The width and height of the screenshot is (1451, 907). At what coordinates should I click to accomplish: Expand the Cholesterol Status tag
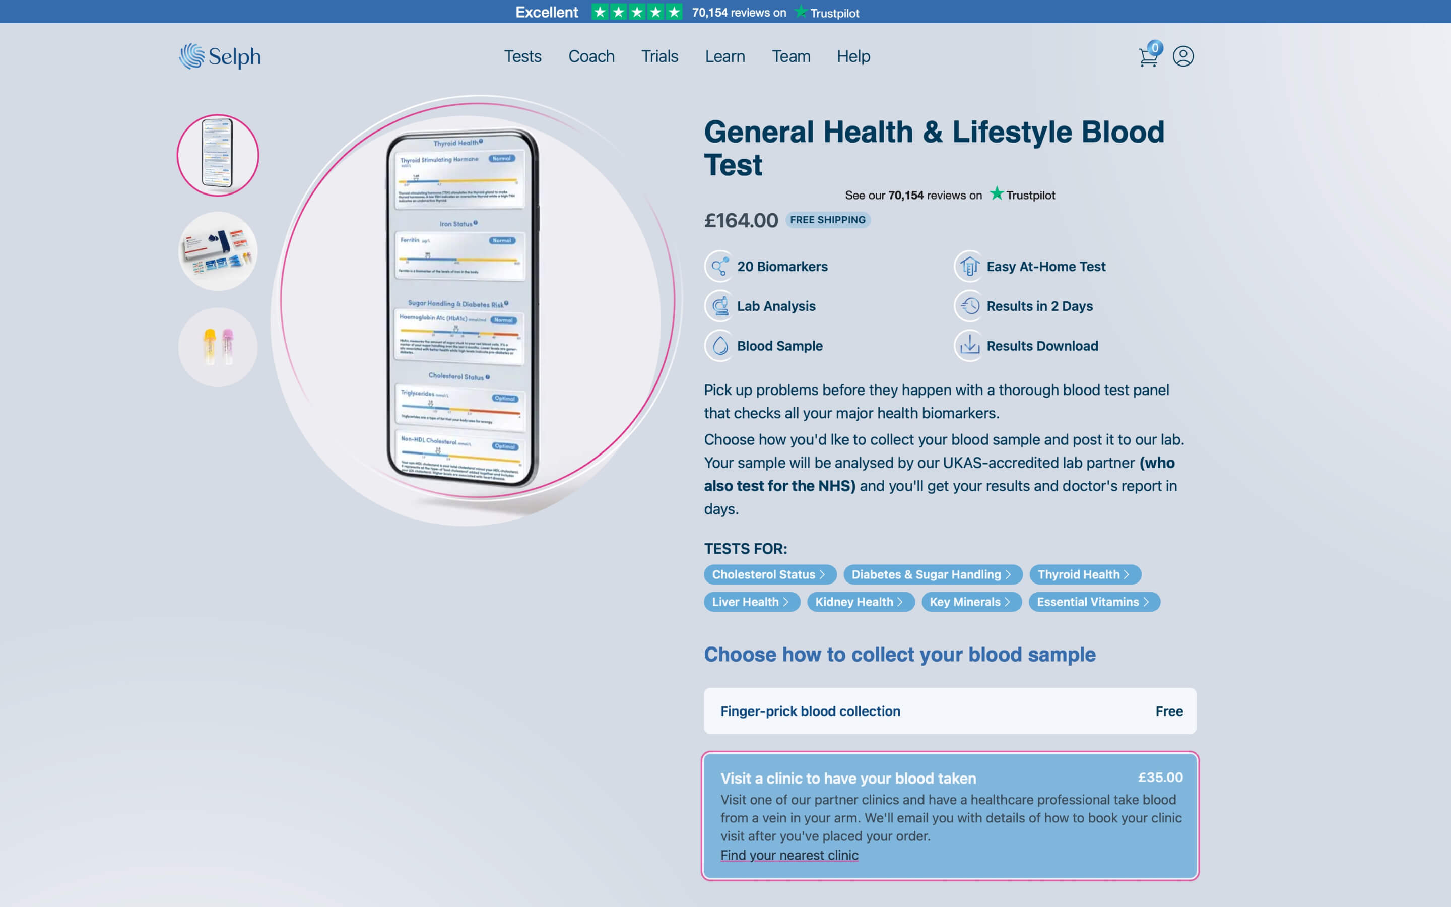[769, 574]
